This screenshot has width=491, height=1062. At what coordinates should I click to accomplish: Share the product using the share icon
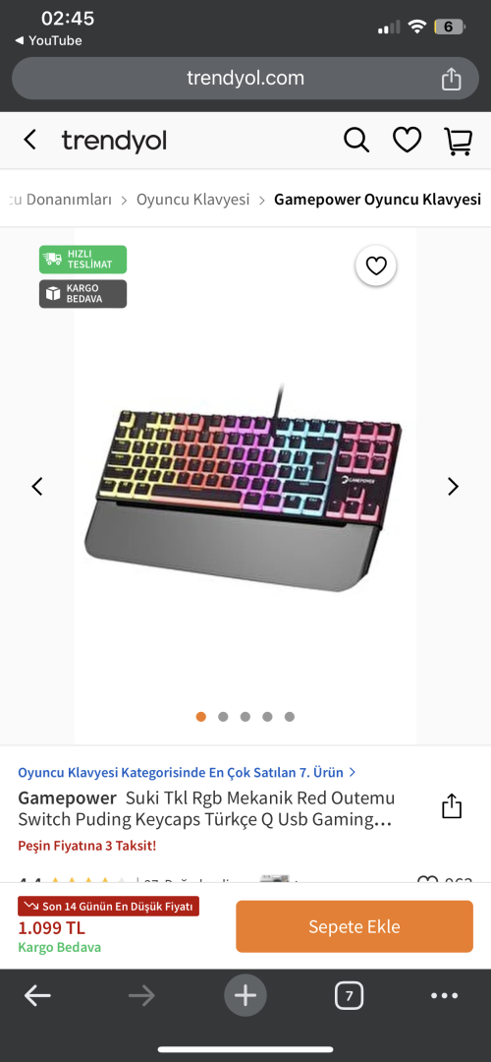[451, 806]
